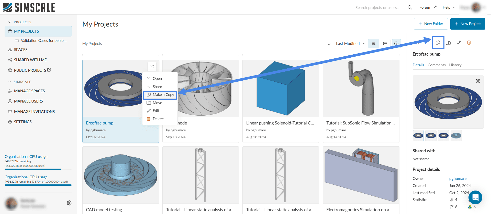This screenshot has height=214, width=491.
Task: Click the move-to-folder icon in details panel
Action: click(x=448, y=43)
